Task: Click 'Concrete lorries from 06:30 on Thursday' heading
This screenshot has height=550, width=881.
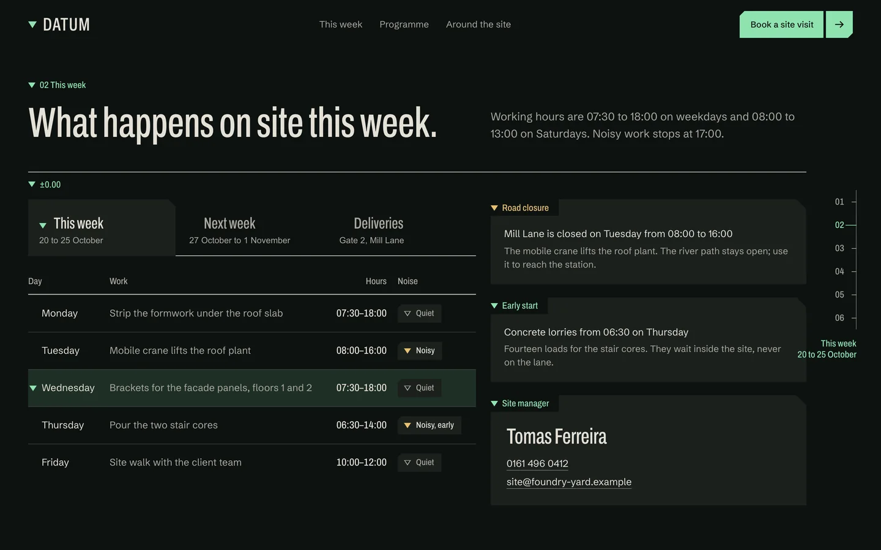Action: (x=596, y=332)
